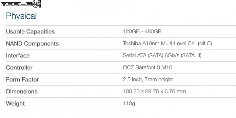Select the Interface row label
This screenshot has width=236, height=118.
click(x=18, y=55)
